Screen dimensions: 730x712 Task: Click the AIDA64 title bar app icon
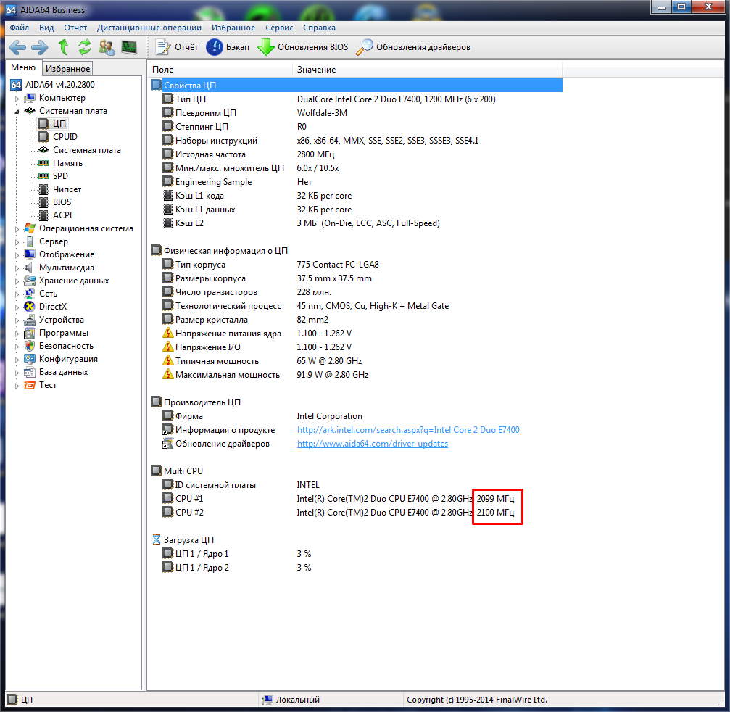coord(11,9)
